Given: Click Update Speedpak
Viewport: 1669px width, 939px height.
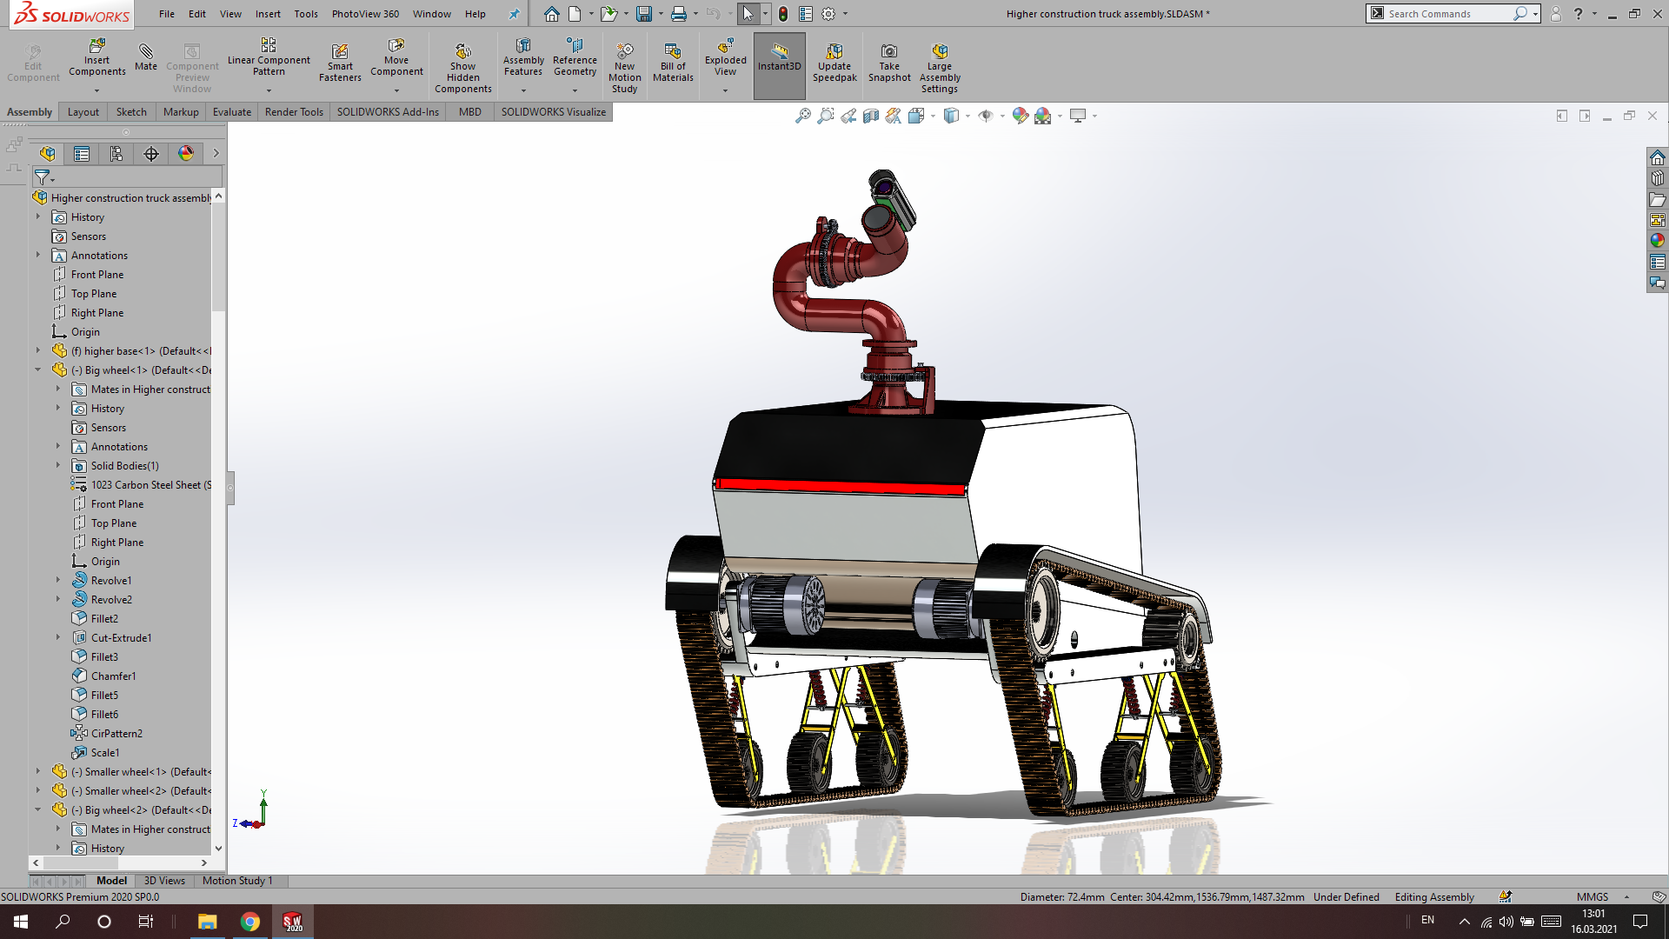Looking at the screenshot, I should 834,63.
